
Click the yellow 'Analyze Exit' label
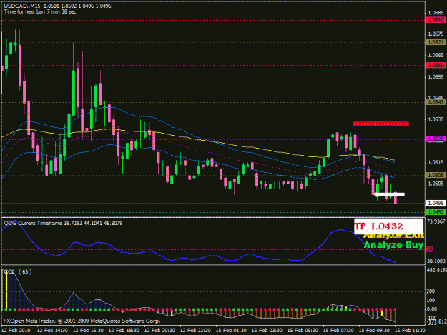point(393,236)
